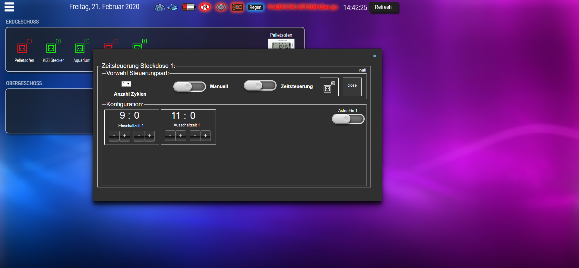Click the Aquarium socket icon

pos(80,48)
